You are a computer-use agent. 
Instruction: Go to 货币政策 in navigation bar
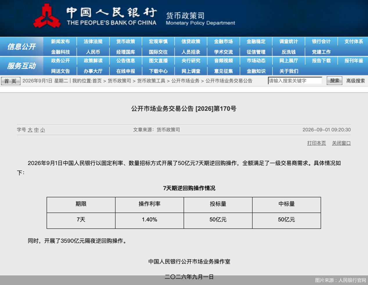tap(126, 42)
